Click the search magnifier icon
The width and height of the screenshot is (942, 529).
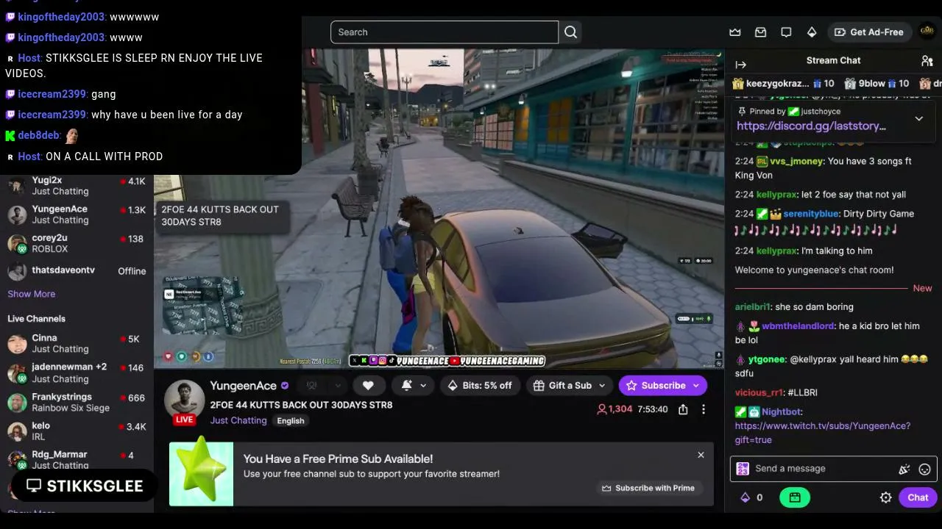[x=571, y=32]
